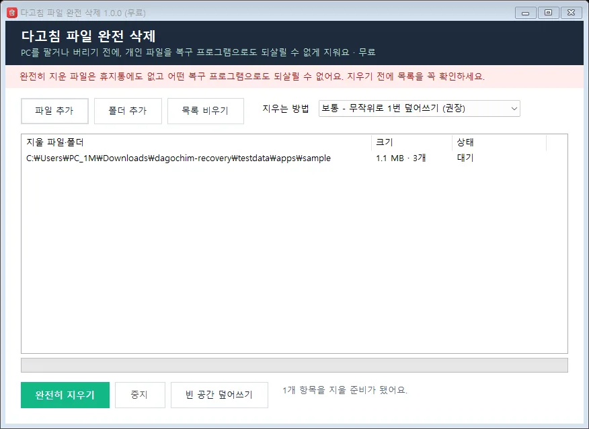Click the 지울 파일·폴더 column header

(x=196, y=142)
